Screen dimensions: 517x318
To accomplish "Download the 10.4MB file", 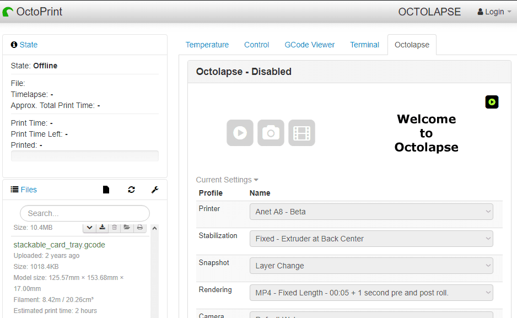I will pos(102,228).
